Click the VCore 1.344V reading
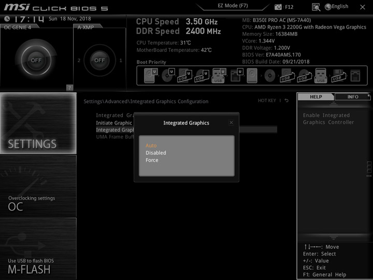This screenshot has height=280, width=373. pyautogui.click(x=258, y=41)
